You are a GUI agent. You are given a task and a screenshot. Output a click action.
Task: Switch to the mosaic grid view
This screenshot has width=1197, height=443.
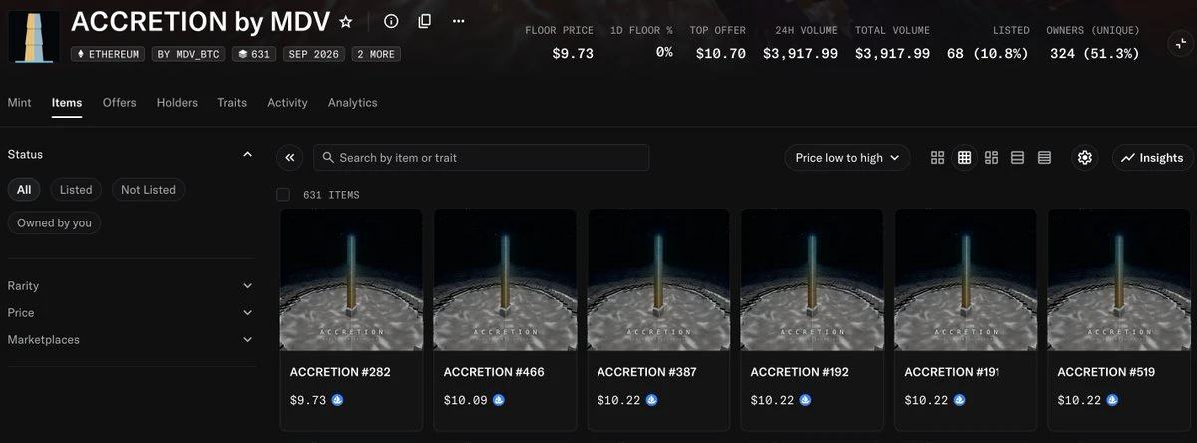(991, 157)
